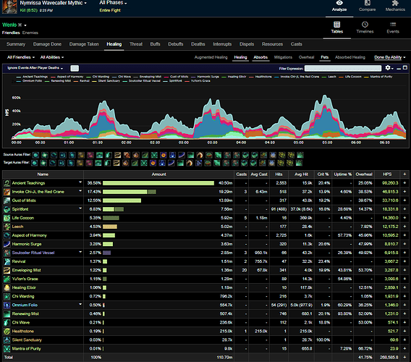Click the Enveloping Mist ability icon
The width and height of the screenshot is (411, 362).
[7, 270]
